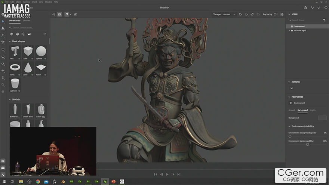
Task: Select the pan camera move tool
Action: tap(3, 71)
